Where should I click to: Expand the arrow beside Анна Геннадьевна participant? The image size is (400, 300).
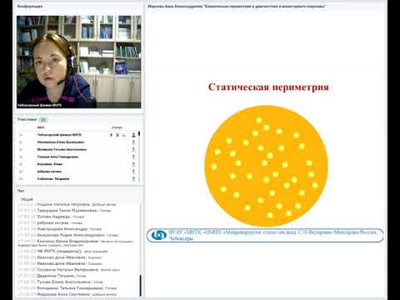pyautogui.click(x=21, y=157)
